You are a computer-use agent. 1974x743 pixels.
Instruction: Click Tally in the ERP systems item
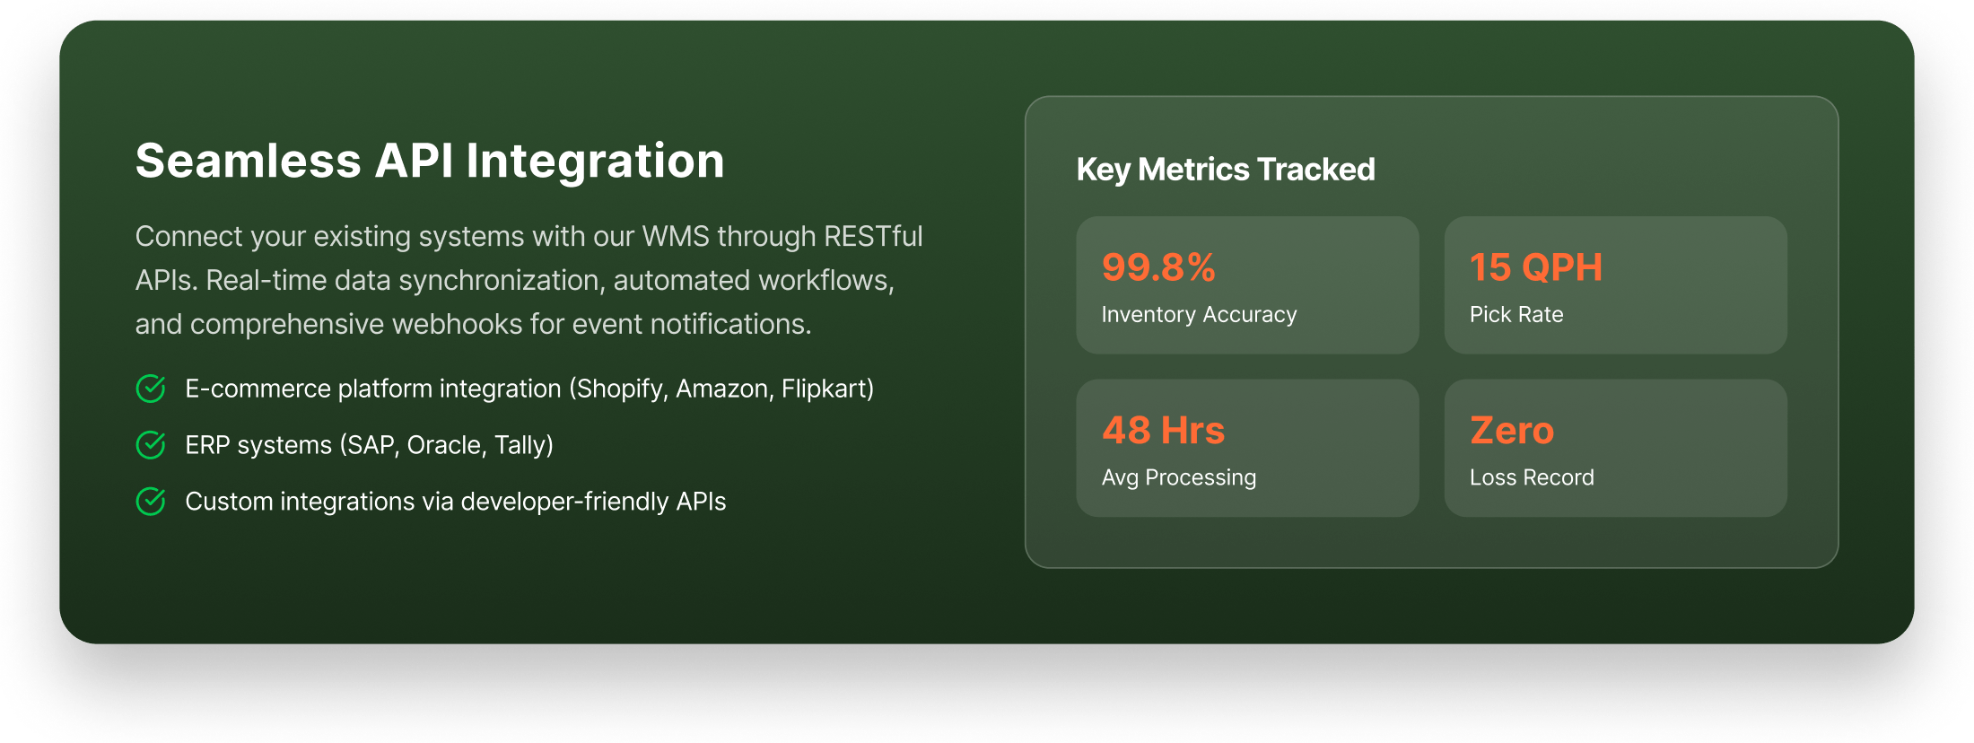coord(520,445)
